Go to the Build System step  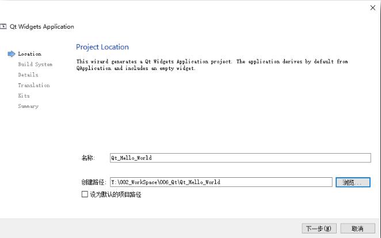pyautogui.click(x=35, y=65)
